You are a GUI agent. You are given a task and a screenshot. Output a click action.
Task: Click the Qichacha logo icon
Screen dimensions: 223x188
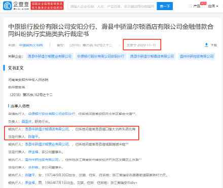tap(7, 6)
